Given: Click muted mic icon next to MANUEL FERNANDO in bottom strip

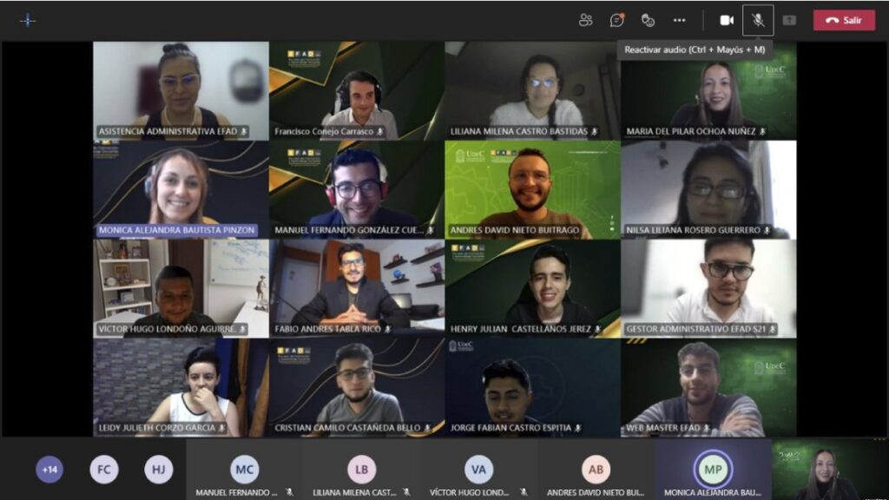Looking at the screenshot, I should pyautogui.click(x=289, y=492).
